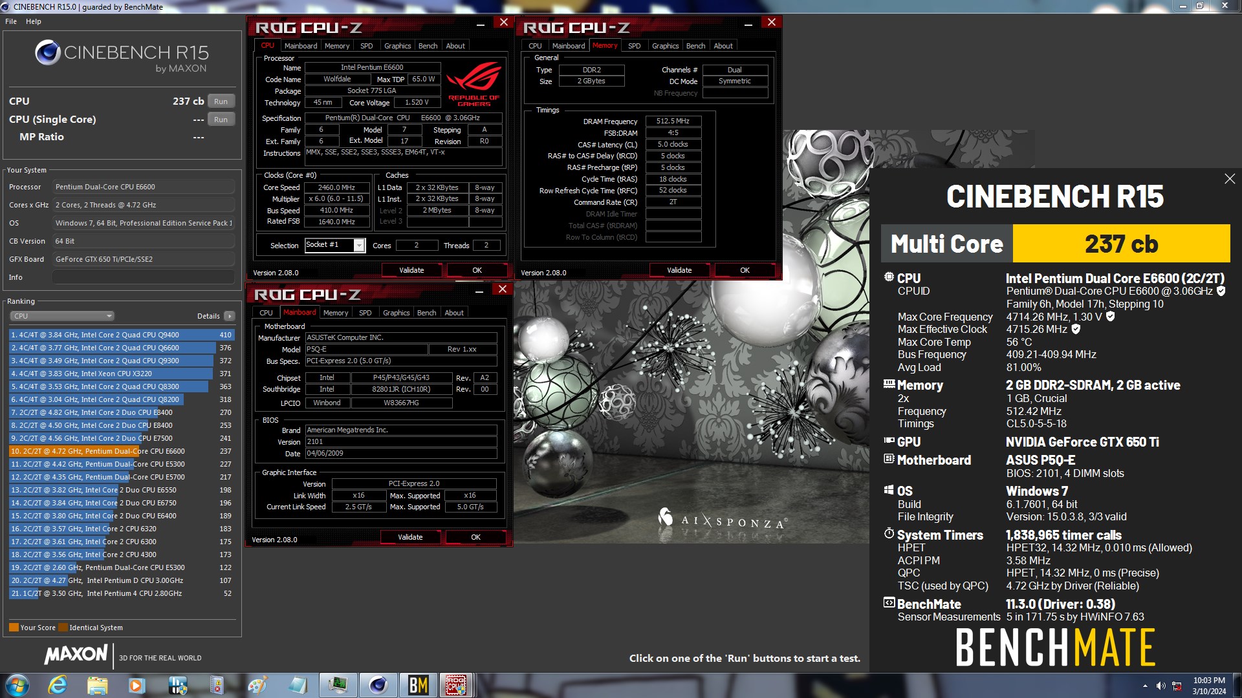Click the GPU icon in BenchMate panel
Image resolution: width=1242 pixels, height=698 pixels.
pos(889,441)
